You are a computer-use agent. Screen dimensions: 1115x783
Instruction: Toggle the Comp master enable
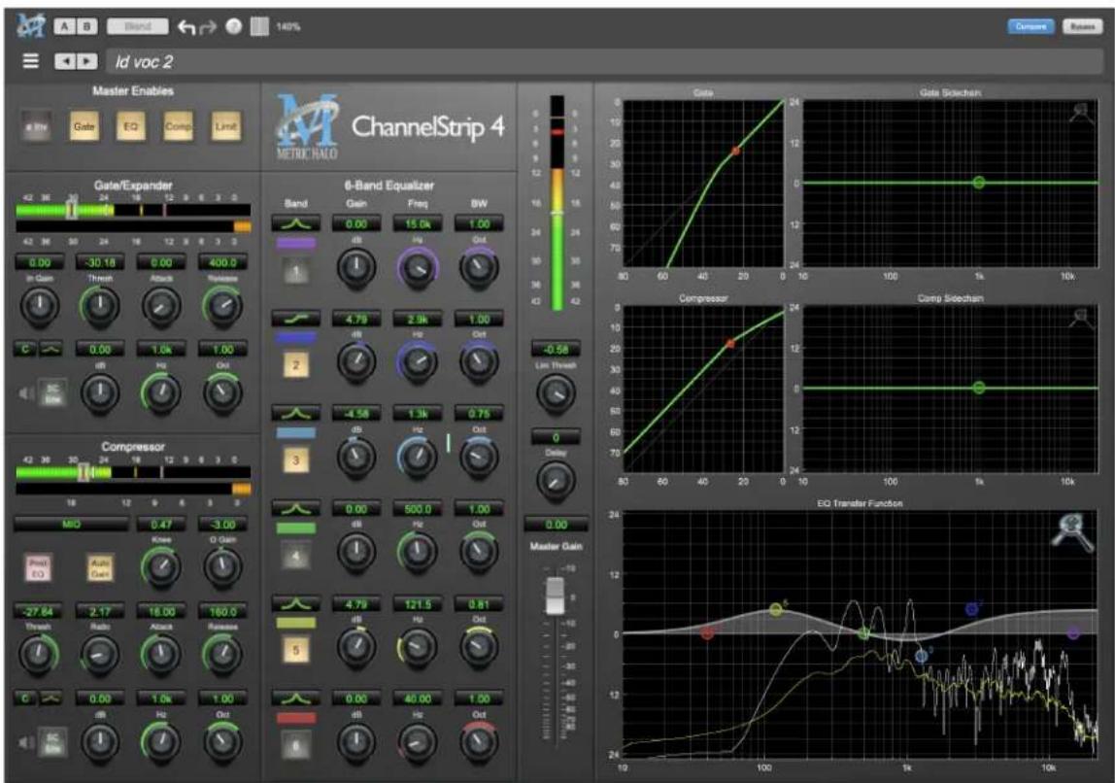(178, 126)
